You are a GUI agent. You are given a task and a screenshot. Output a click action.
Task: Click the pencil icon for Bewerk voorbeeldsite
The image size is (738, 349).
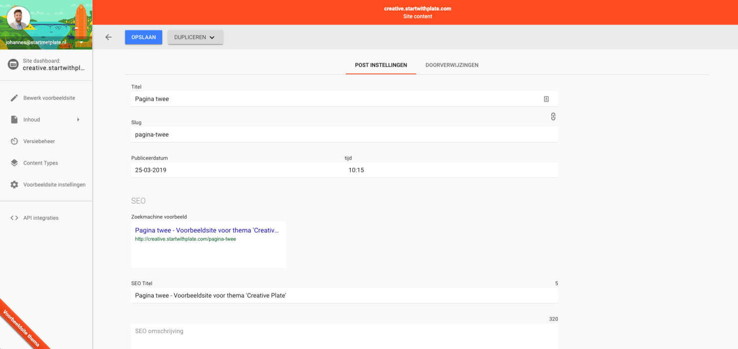(x=14, y=98)
